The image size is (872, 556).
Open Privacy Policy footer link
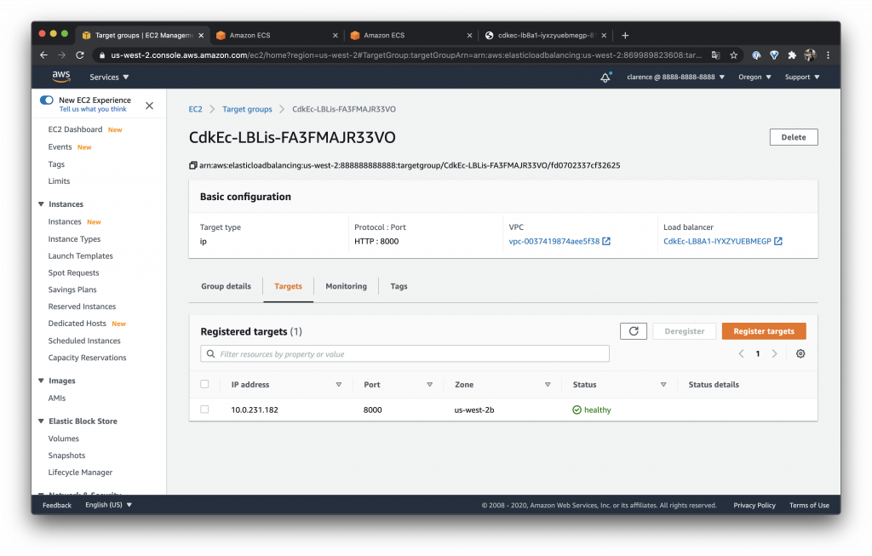pyautogui.click(x=754, y=506)
